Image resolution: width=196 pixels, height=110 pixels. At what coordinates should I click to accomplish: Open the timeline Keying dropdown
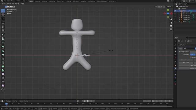coord(16,101)
